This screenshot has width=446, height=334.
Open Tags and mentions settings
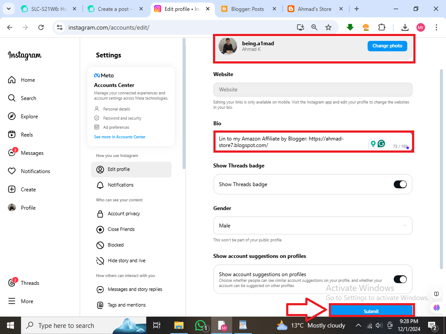pyautogui.click(x=121, y=305)
